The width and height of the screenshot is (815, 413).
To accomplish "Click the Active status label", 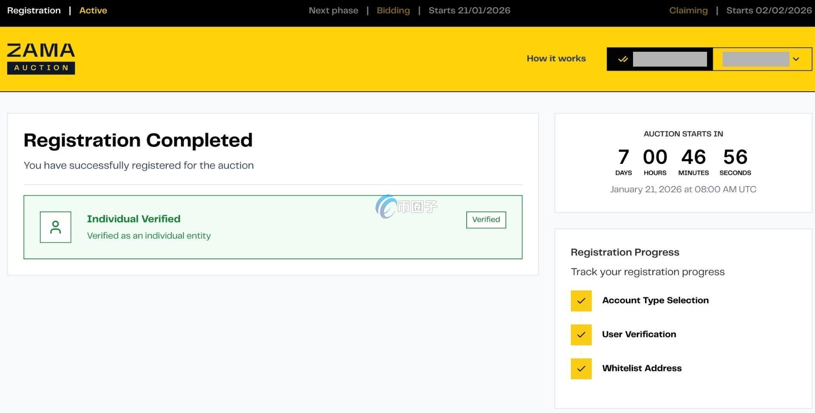I will click(93, 11).
